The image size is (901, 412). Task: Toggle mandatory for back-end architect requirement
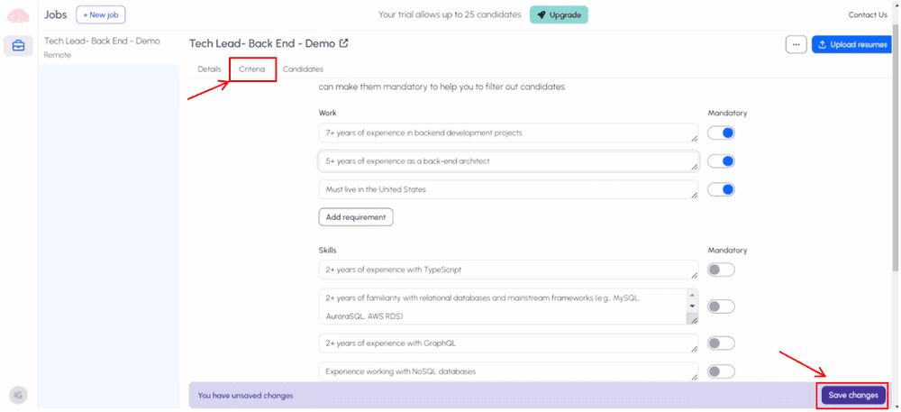[721, 161]
